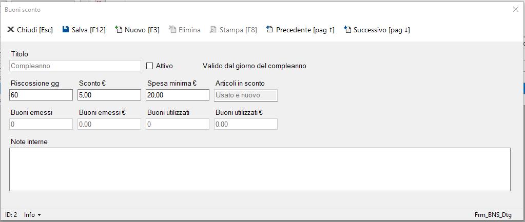Click inside the Note interne text area

pyautogui.click(x=260, y=169)
